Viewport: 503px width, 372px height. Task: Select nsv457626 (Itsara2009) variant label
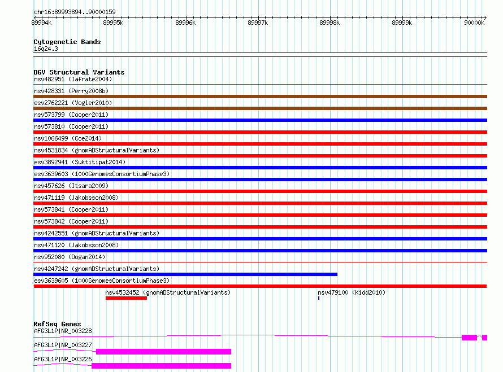[71, 186]
